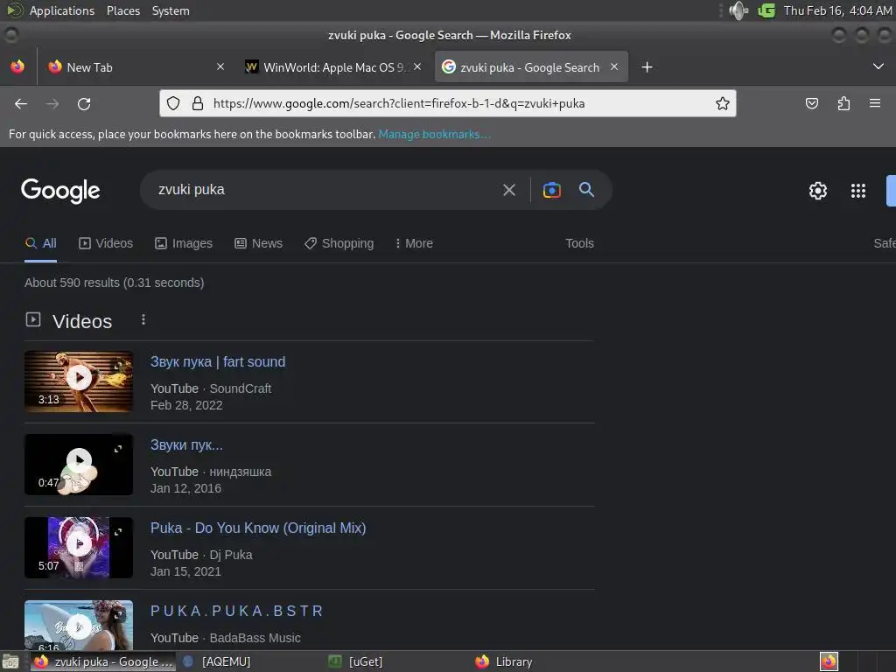The width and height of the screenshot is (896, 672).
Task: Open Firefox workspace icon at taskbar right
Action: click(x=829, y=661)
